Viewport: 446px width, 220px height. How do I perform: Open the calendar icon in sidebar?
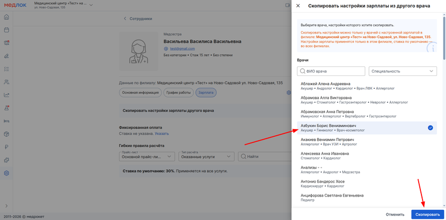click(6, 30)
